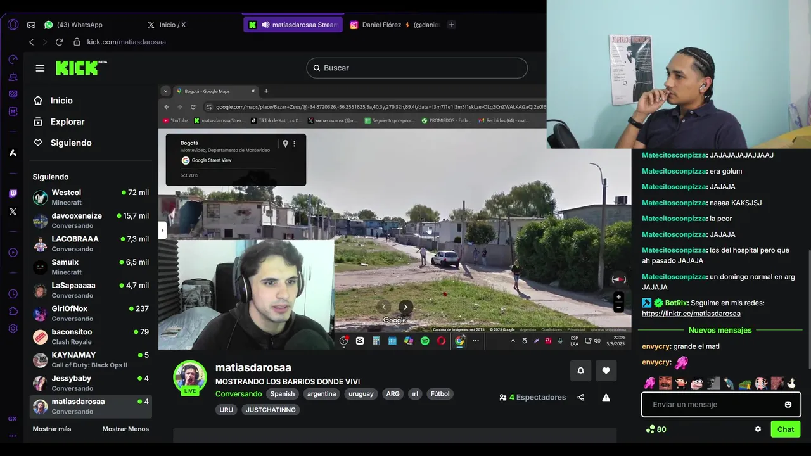Open LaSapaaaaa channel in following list
811x456 pixels.
[x=91, y=290]
